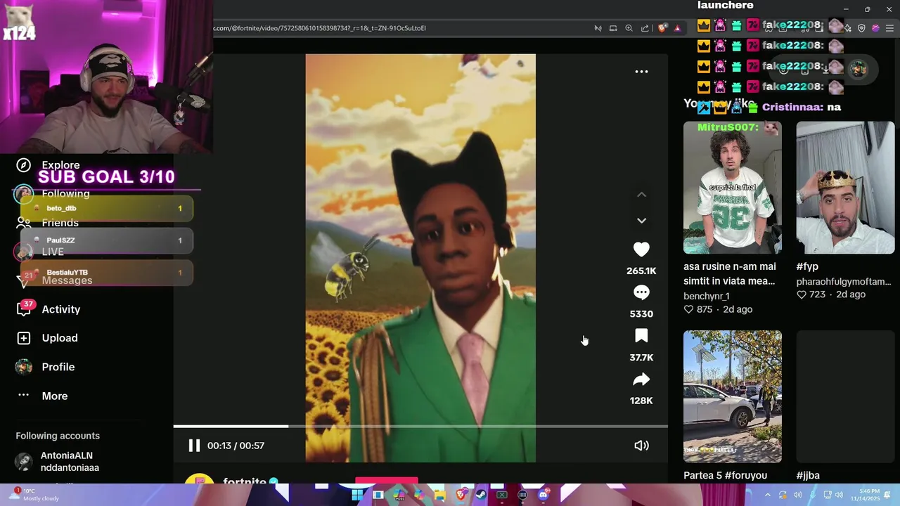
Task: Open comments via the speech bubble icon
Action: (x=641, y=292)
